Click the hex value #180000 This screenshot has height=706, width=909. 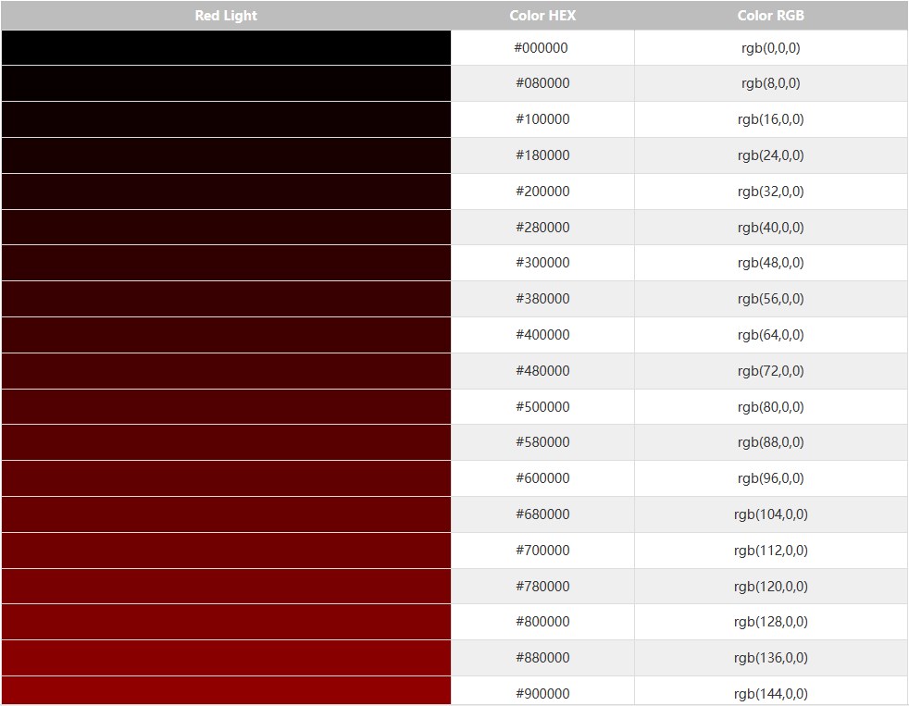542,155
